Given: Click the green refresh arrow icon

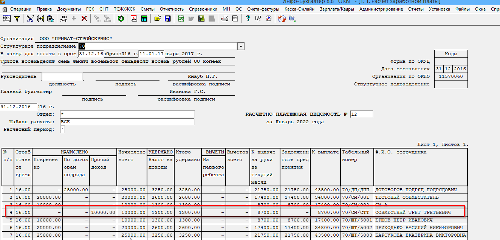Looking at the screenshot, I should point(121,18).
